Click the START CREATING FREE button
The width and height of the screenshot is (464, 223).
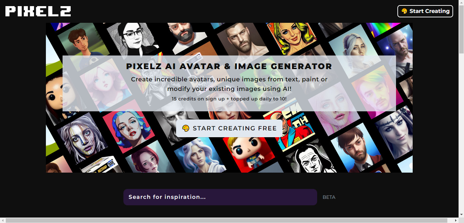tap(229, 128)
